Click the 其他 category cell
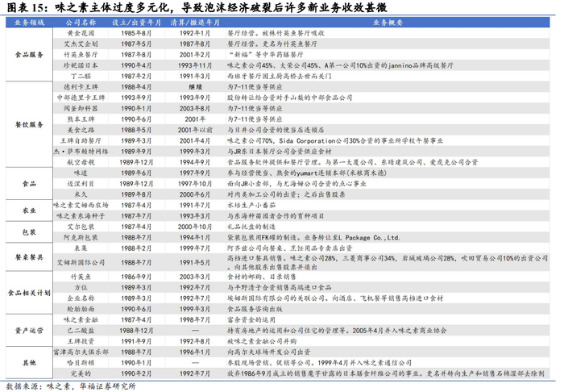Screen dimensions: 564x392 (x=29, y=363)
